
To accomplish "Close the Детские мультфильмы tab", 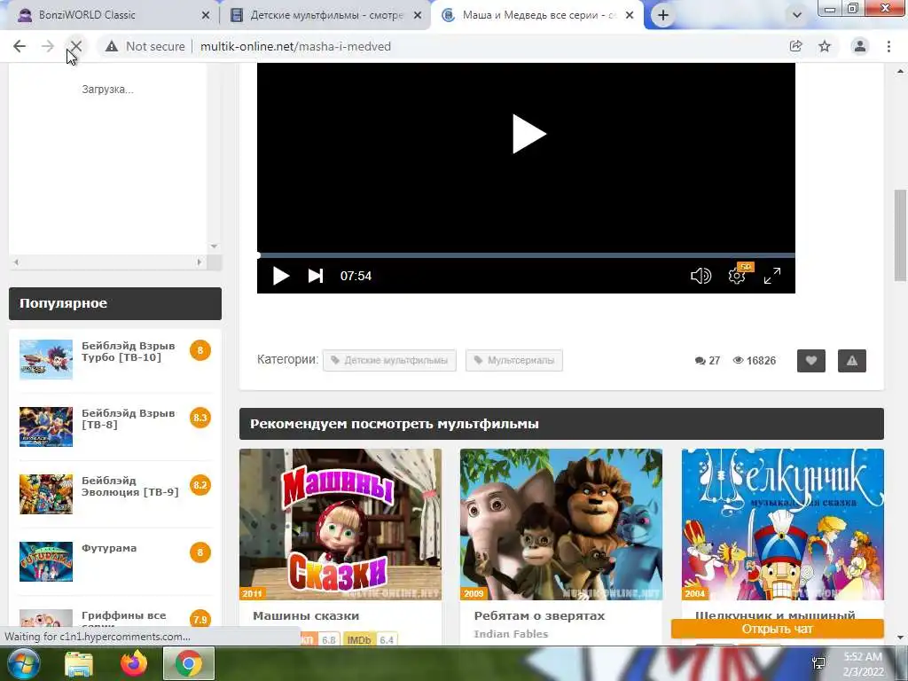I will (418, 16).
